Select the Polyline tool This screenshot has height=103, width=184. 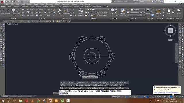pos(7,11)
